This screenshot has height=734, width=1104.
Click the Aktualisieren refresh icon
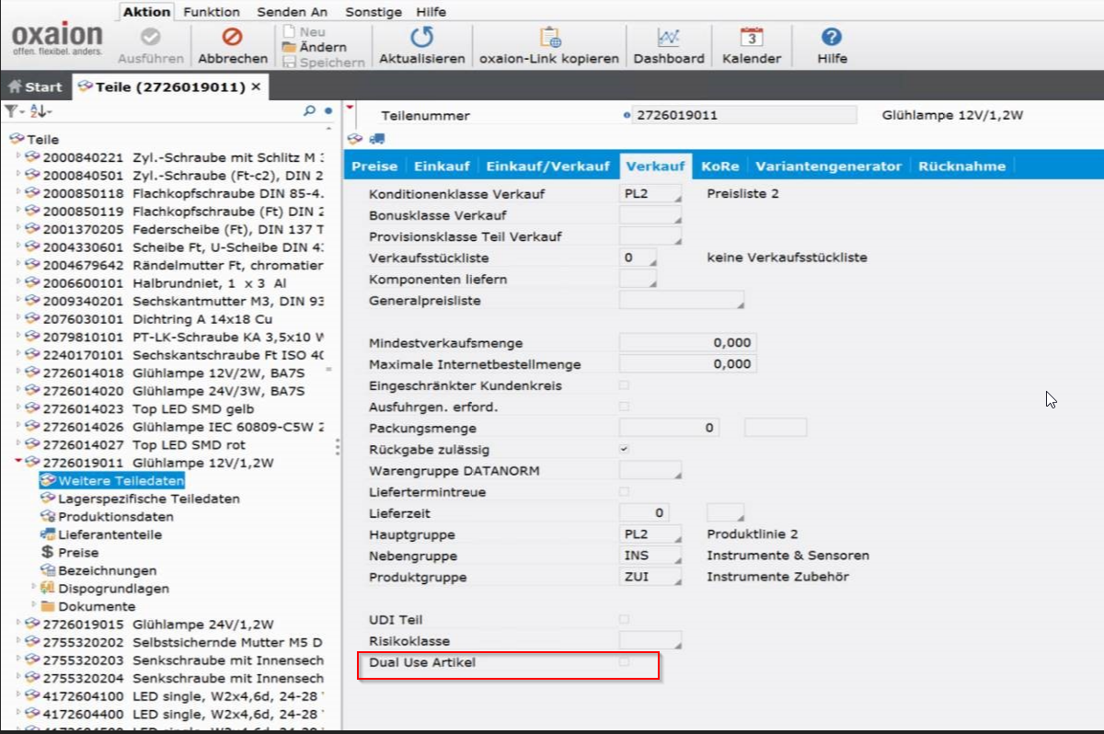421,37
